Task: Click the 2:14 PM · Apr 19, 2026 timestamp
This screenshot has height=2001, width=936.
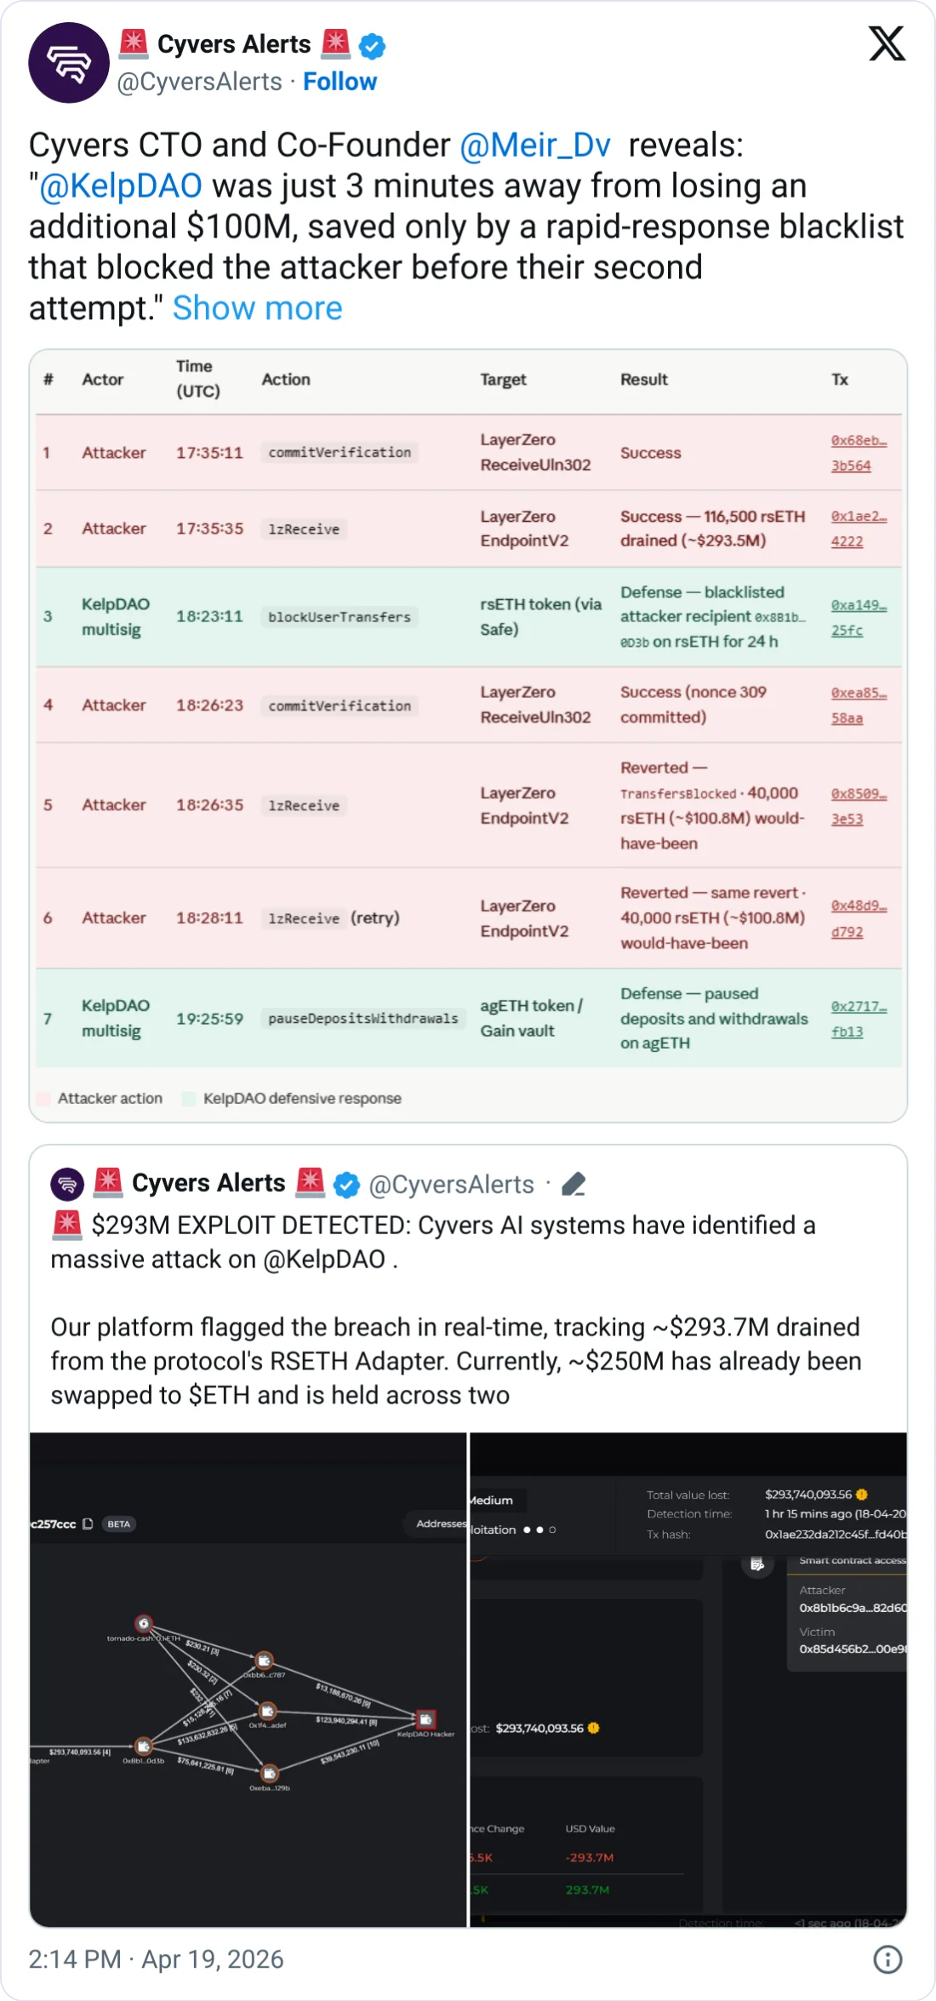Action: (x=156, y=1959)
